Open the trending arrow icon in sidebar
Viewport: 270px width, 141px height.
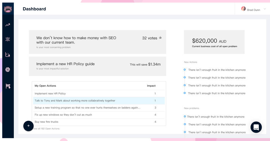[8, 25]
